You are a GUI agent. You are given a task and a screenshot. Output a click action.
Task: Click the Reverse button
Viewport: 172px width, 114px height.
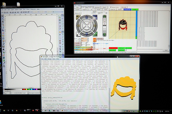point(78,45)
